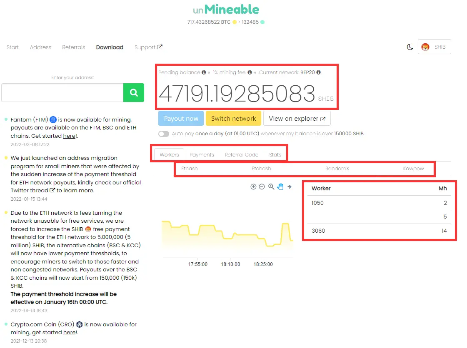Click the Pending balance info icon
This screenshot has height=348, width=467.
pos(204,72)
